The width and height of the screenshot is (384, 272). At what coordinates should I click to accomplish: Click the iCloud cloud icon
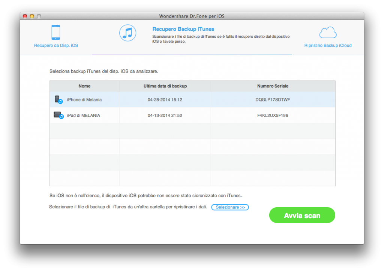(x=328, y=33)
